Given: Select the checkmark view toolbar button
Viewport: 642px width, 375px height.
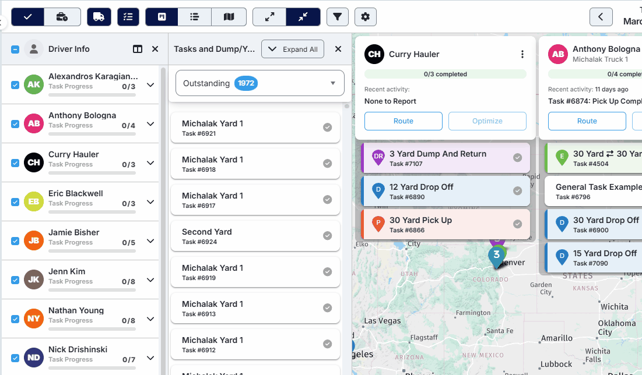Looking at the screenshot, I should 27,17.
